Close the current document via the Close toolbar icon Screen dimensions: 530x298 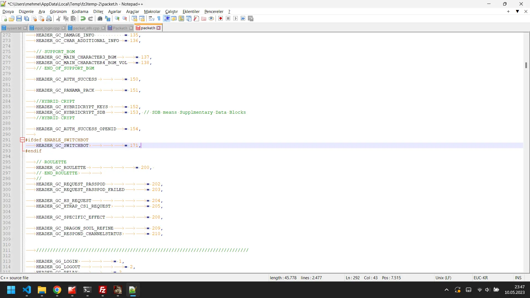pos(34,18)
